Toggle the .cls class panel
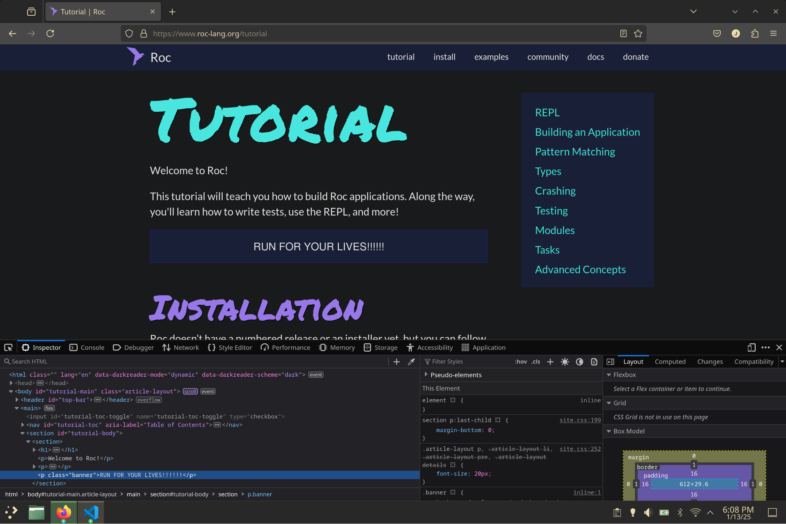Viewport: 786px width, 524px height. click(536, 362)
